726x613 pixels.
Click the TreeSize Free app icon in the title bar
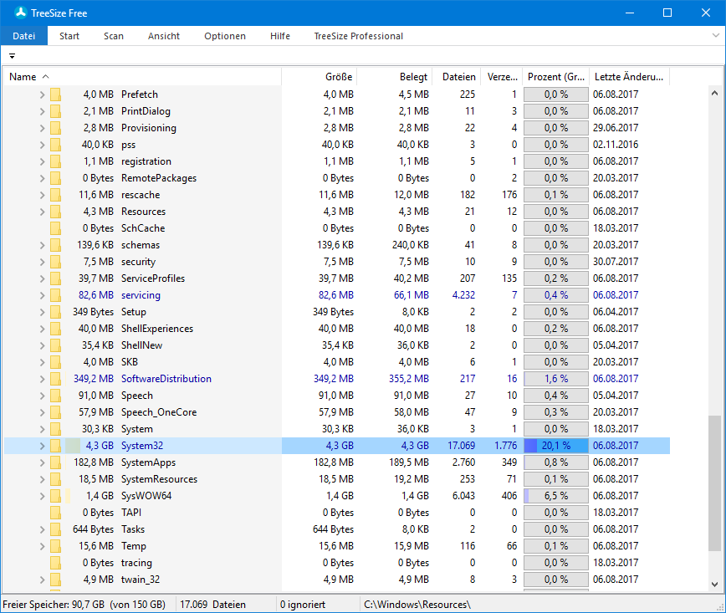20,13
